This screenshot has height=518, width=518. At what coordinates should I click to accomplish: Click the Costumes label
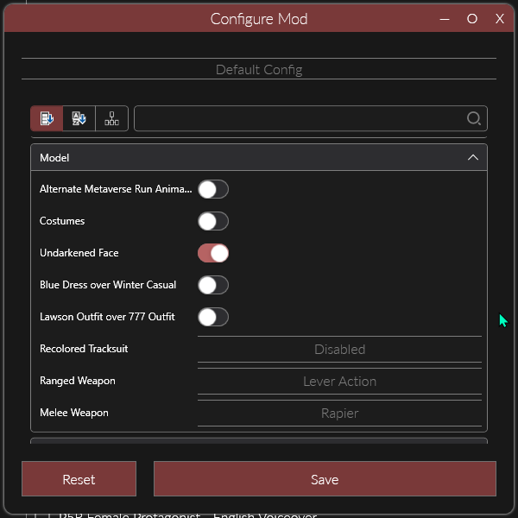[62, 221]
